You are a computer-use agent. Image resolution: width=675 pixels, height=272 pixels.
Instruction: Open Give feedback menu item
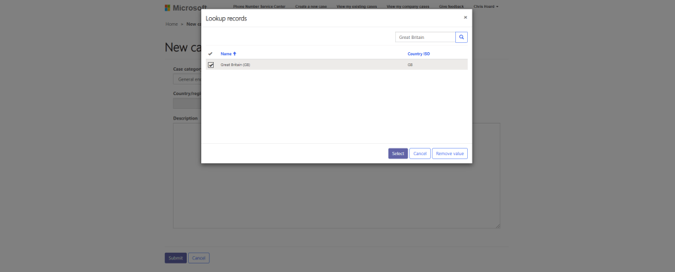(x=452, y=7)
